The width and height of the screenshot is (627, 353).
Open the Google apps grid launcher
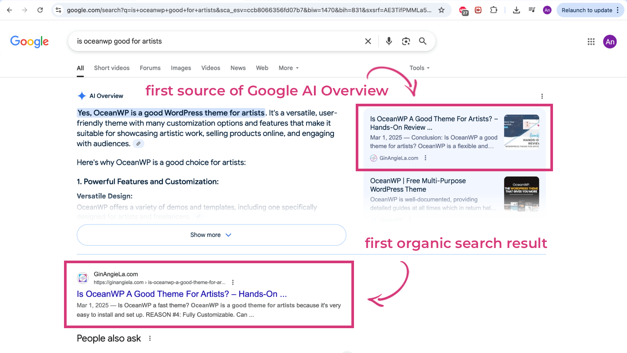click(591, 41)
